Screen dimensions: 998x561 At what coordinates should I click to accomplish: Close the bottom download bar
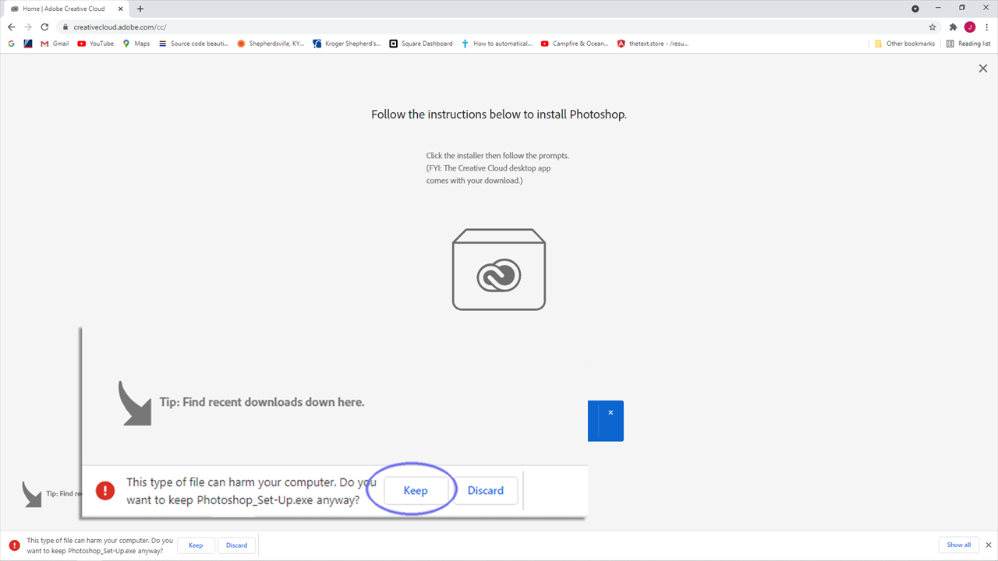click(989, 545)
